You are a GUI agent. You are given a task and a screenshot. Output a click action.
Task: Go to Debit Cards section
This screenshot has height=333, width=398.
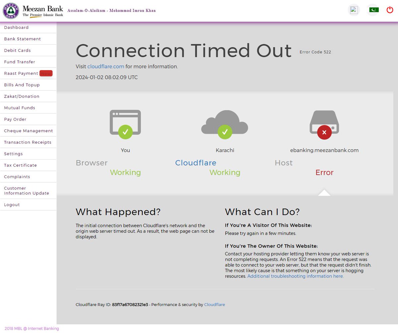click(x=28, y=50)
